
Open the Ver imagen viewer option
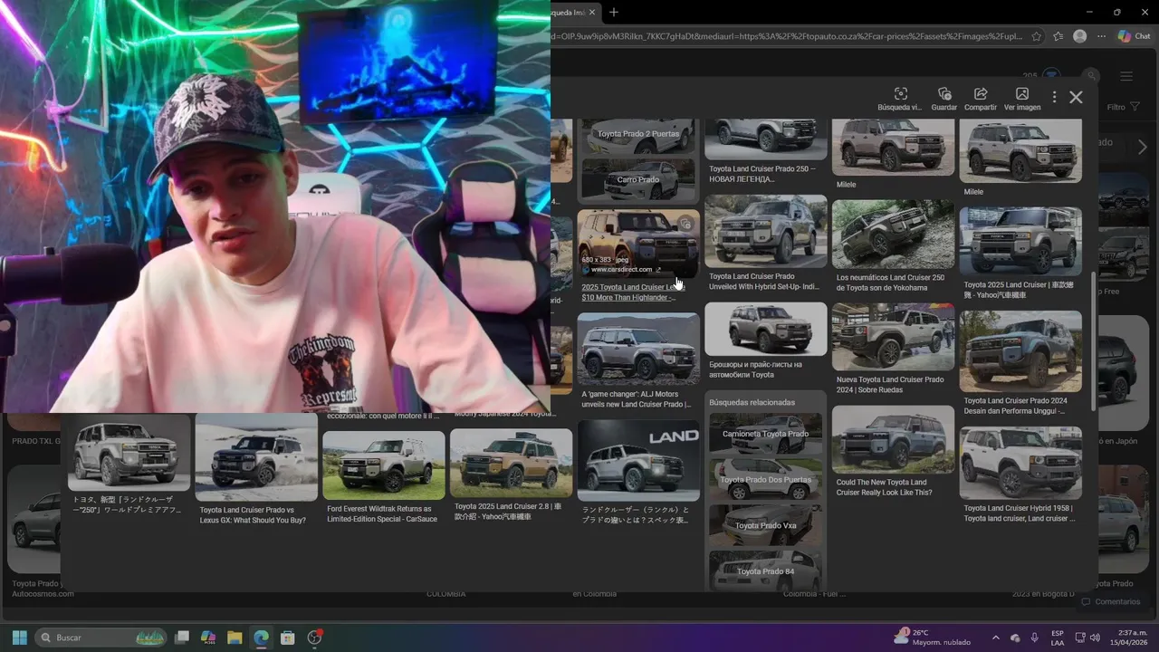click(x=1022, y=100)
